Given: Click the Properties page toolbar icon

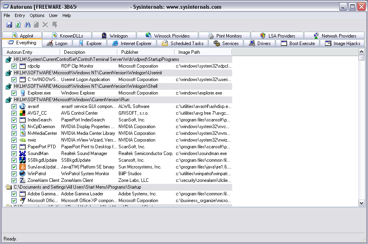Looking at the screenshot, I should (x=36, y=25).
